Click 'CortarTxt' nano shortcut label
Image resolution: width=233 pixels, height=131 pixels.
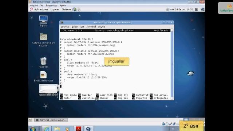point(142,95)
